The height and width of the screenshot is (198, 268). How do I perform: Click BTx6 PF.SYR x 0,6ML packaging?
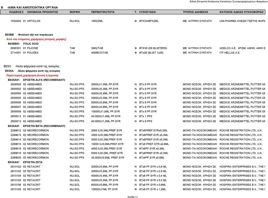point(153,185)
